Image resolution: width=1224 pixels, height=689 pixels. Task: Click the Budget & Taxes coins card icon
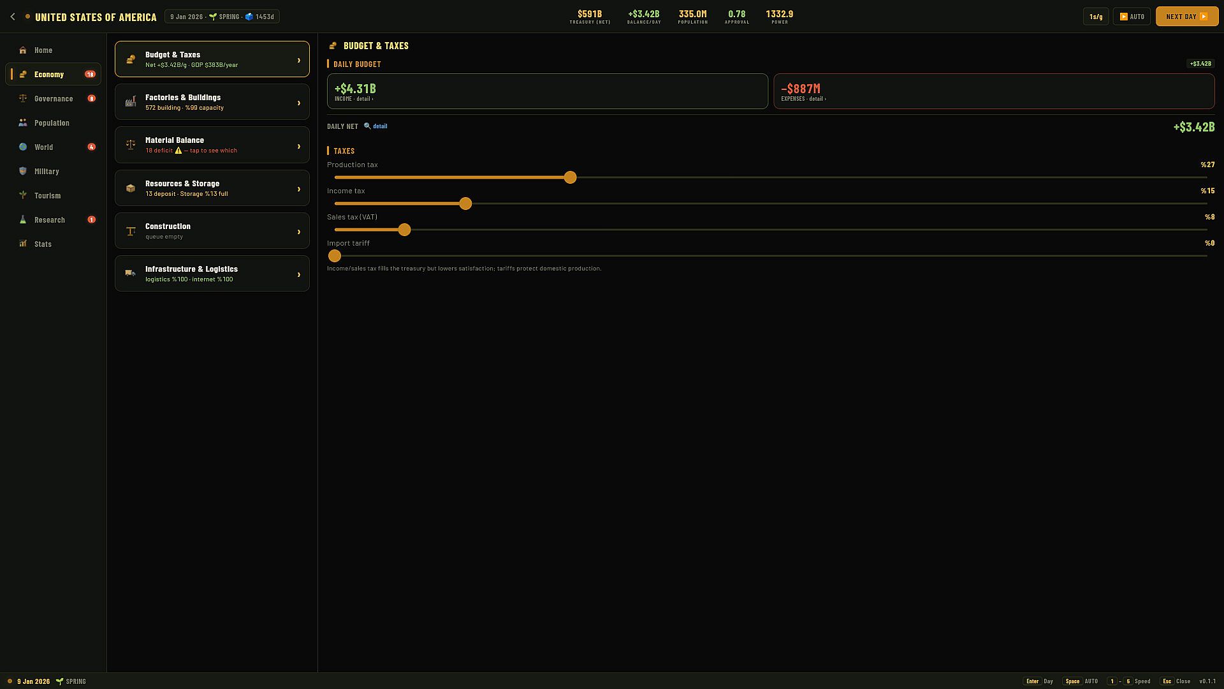tap(131, 60)
